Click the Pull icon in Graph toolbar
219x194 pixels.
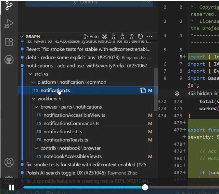pyautogui.click(x=122, y=37)
